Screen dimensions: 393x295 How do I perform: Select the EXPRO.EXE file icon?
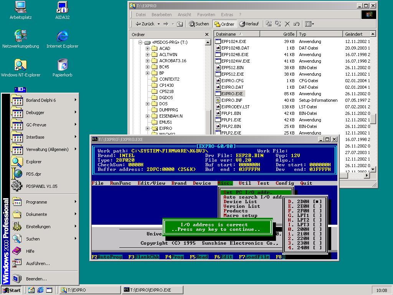(x=218, y=94)
